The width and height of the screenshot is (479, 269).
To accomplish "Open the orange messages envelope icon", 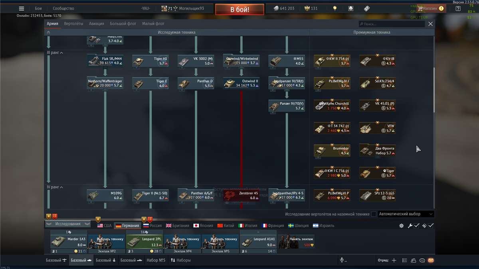I will (431, 260).
